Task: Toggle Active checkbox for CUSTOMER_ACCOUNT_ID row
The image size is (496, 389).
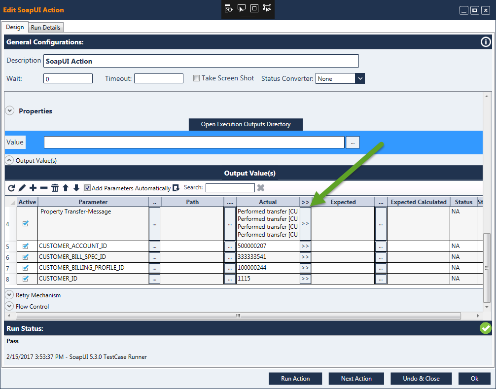Action: (26, 246)
